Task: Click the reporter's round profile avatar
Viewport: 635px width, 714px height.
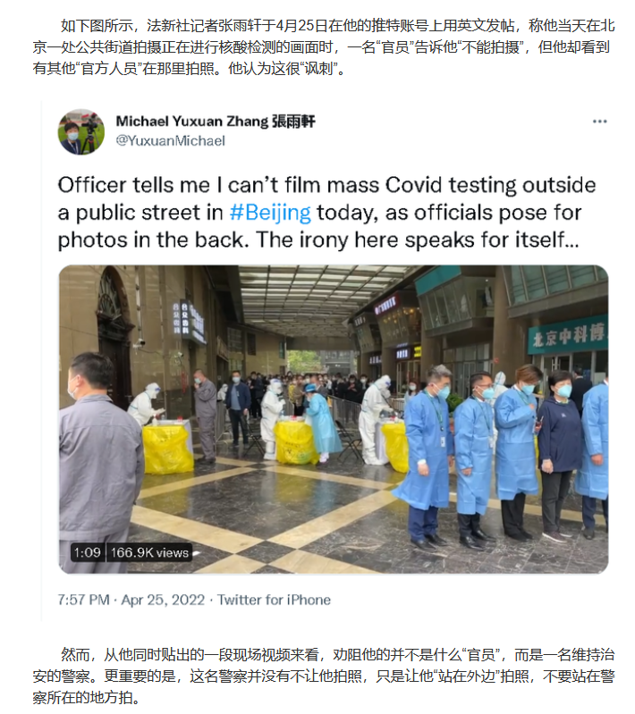Action: [81, 132]
